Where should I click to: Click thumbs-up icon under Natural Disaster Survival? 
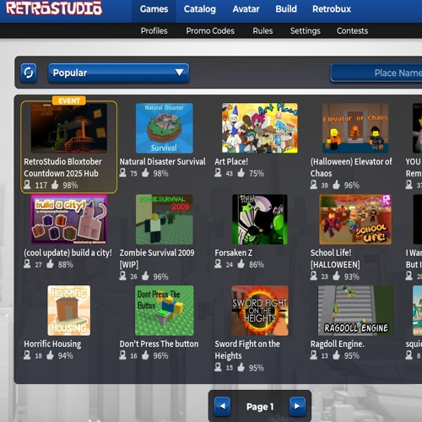(145, 172)
